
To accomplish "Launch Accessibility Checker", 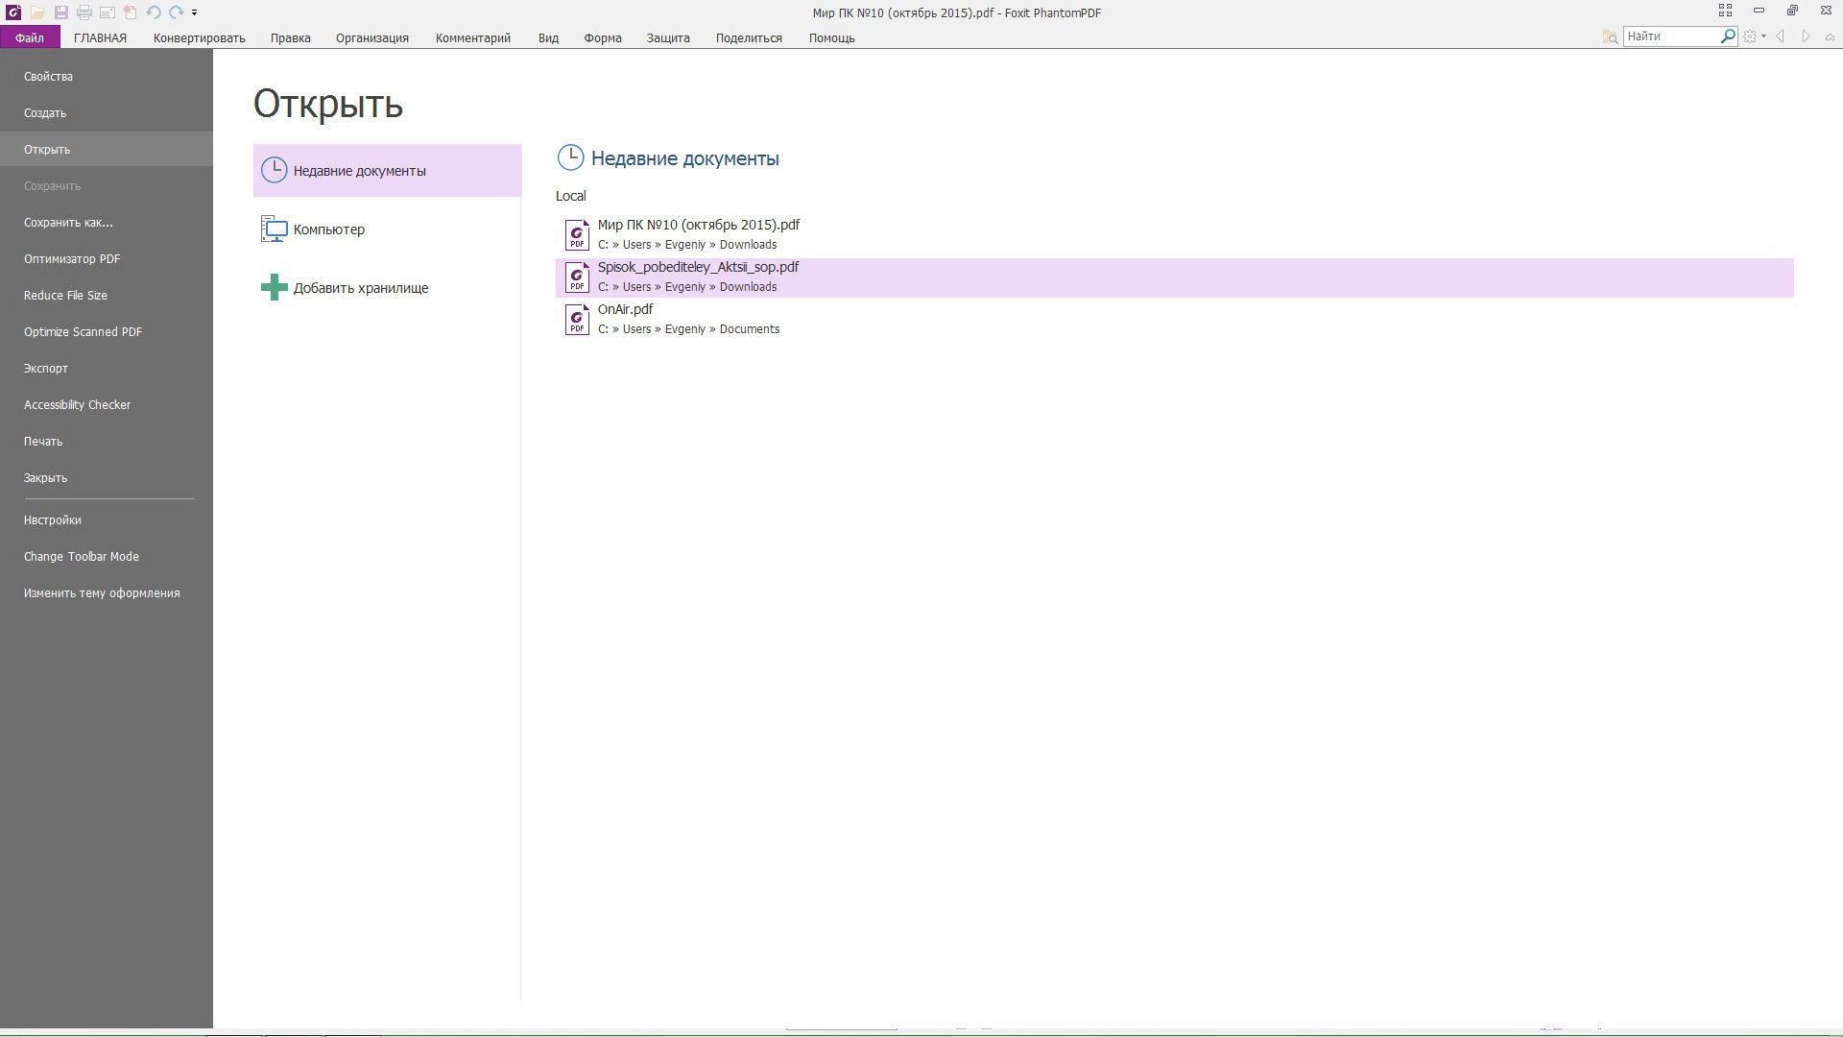I will click(x=107, y=404).
